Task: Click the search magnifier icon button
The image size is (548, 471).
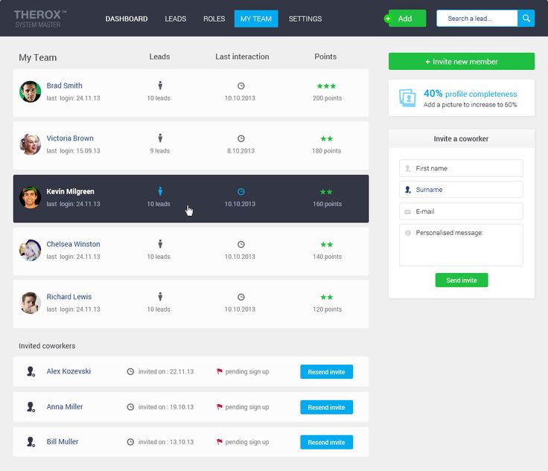Action: click(526, 18)
